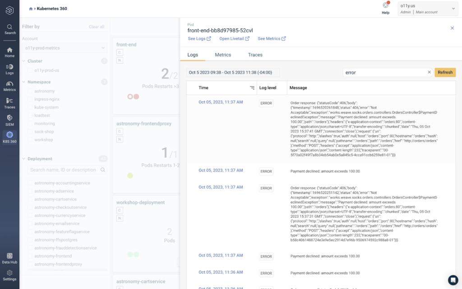This screenshot has width=462, height=289.
Task: Open the Metrics sidebar icon
Action: click(x=10, y=87)
